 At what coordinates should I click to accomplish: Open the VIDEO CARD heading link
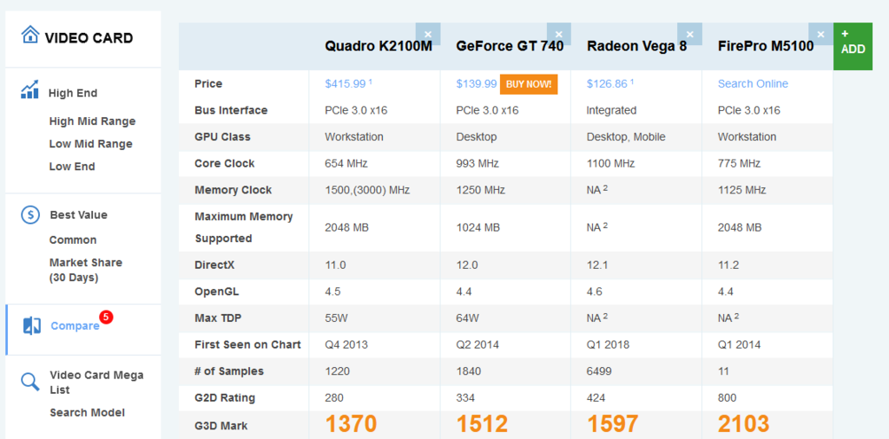coord(89,38)
